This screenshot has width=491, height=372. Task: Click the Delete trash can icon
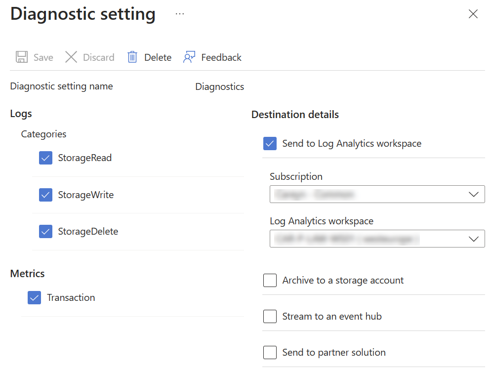(x=132, y=57)
